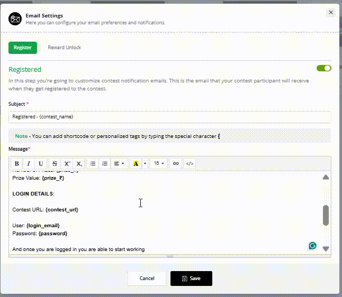Click the editor scroll up arrow
The height and width of the screenshot is (297, 342).
[326, 177]
